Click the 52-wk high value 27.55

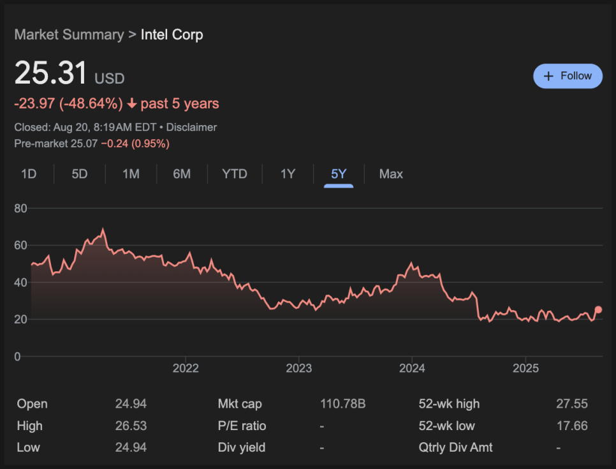572,404
